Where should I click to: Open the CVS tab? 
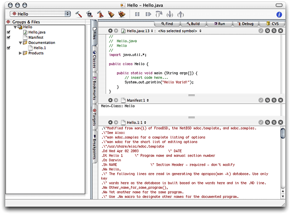click(x=272, y=23)
